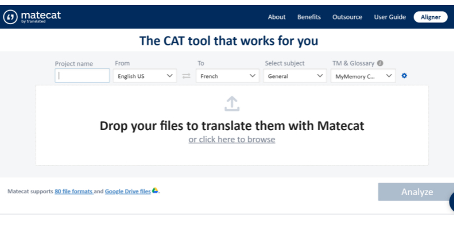Click the Matecat logo icon
This screenshot has width=454, height=227.
point(11,17)
